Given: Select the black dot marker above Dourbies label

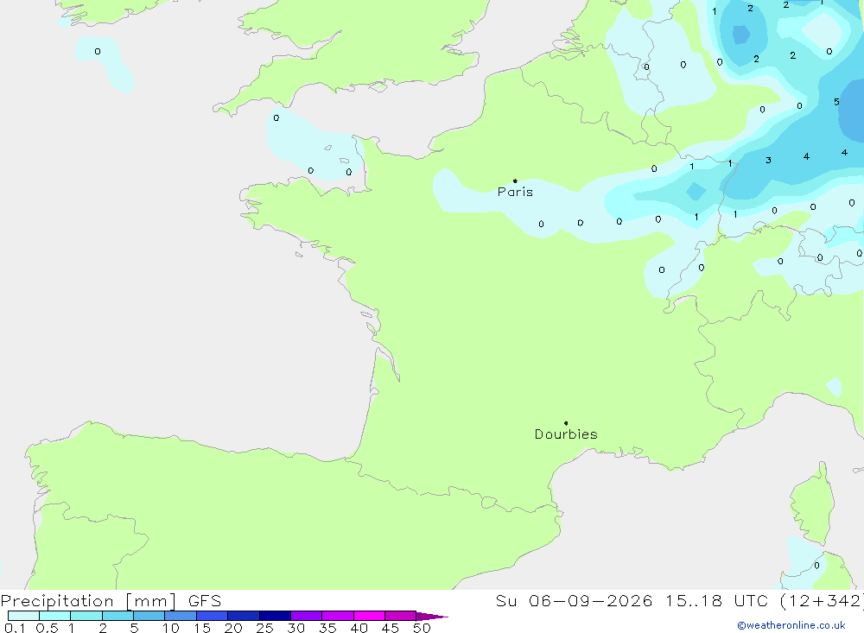Looking at the screenshot, I should tap(566, 423).
